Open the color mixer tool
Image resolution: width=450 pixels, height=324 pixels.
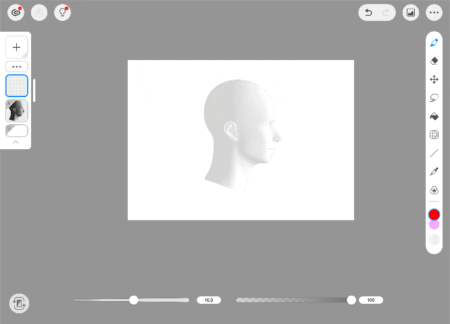[434, 190]
